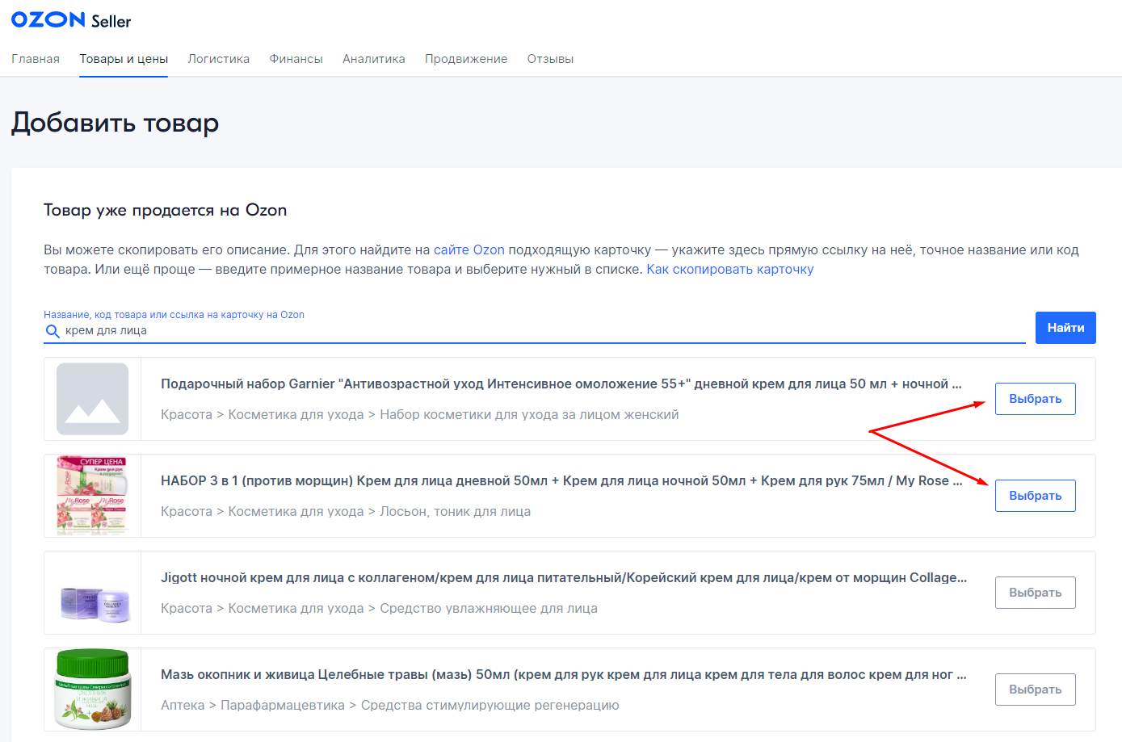Screen dimensions: 1122x742
Task: Switch to the Логистика tab
Action: 219,59
